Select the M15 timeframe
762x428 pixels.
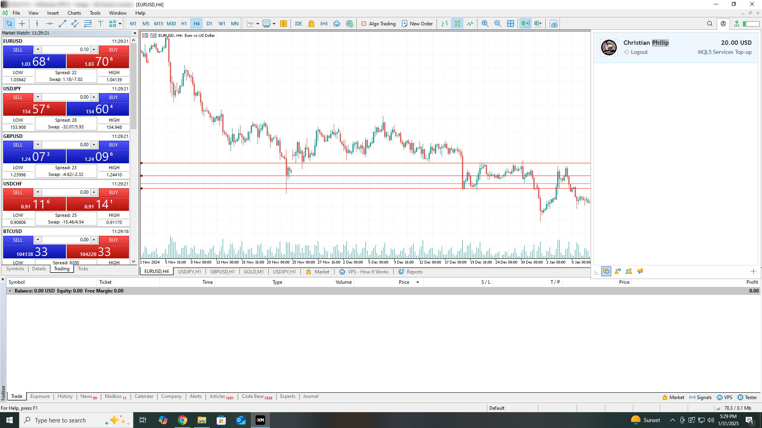tap(158, 24)
